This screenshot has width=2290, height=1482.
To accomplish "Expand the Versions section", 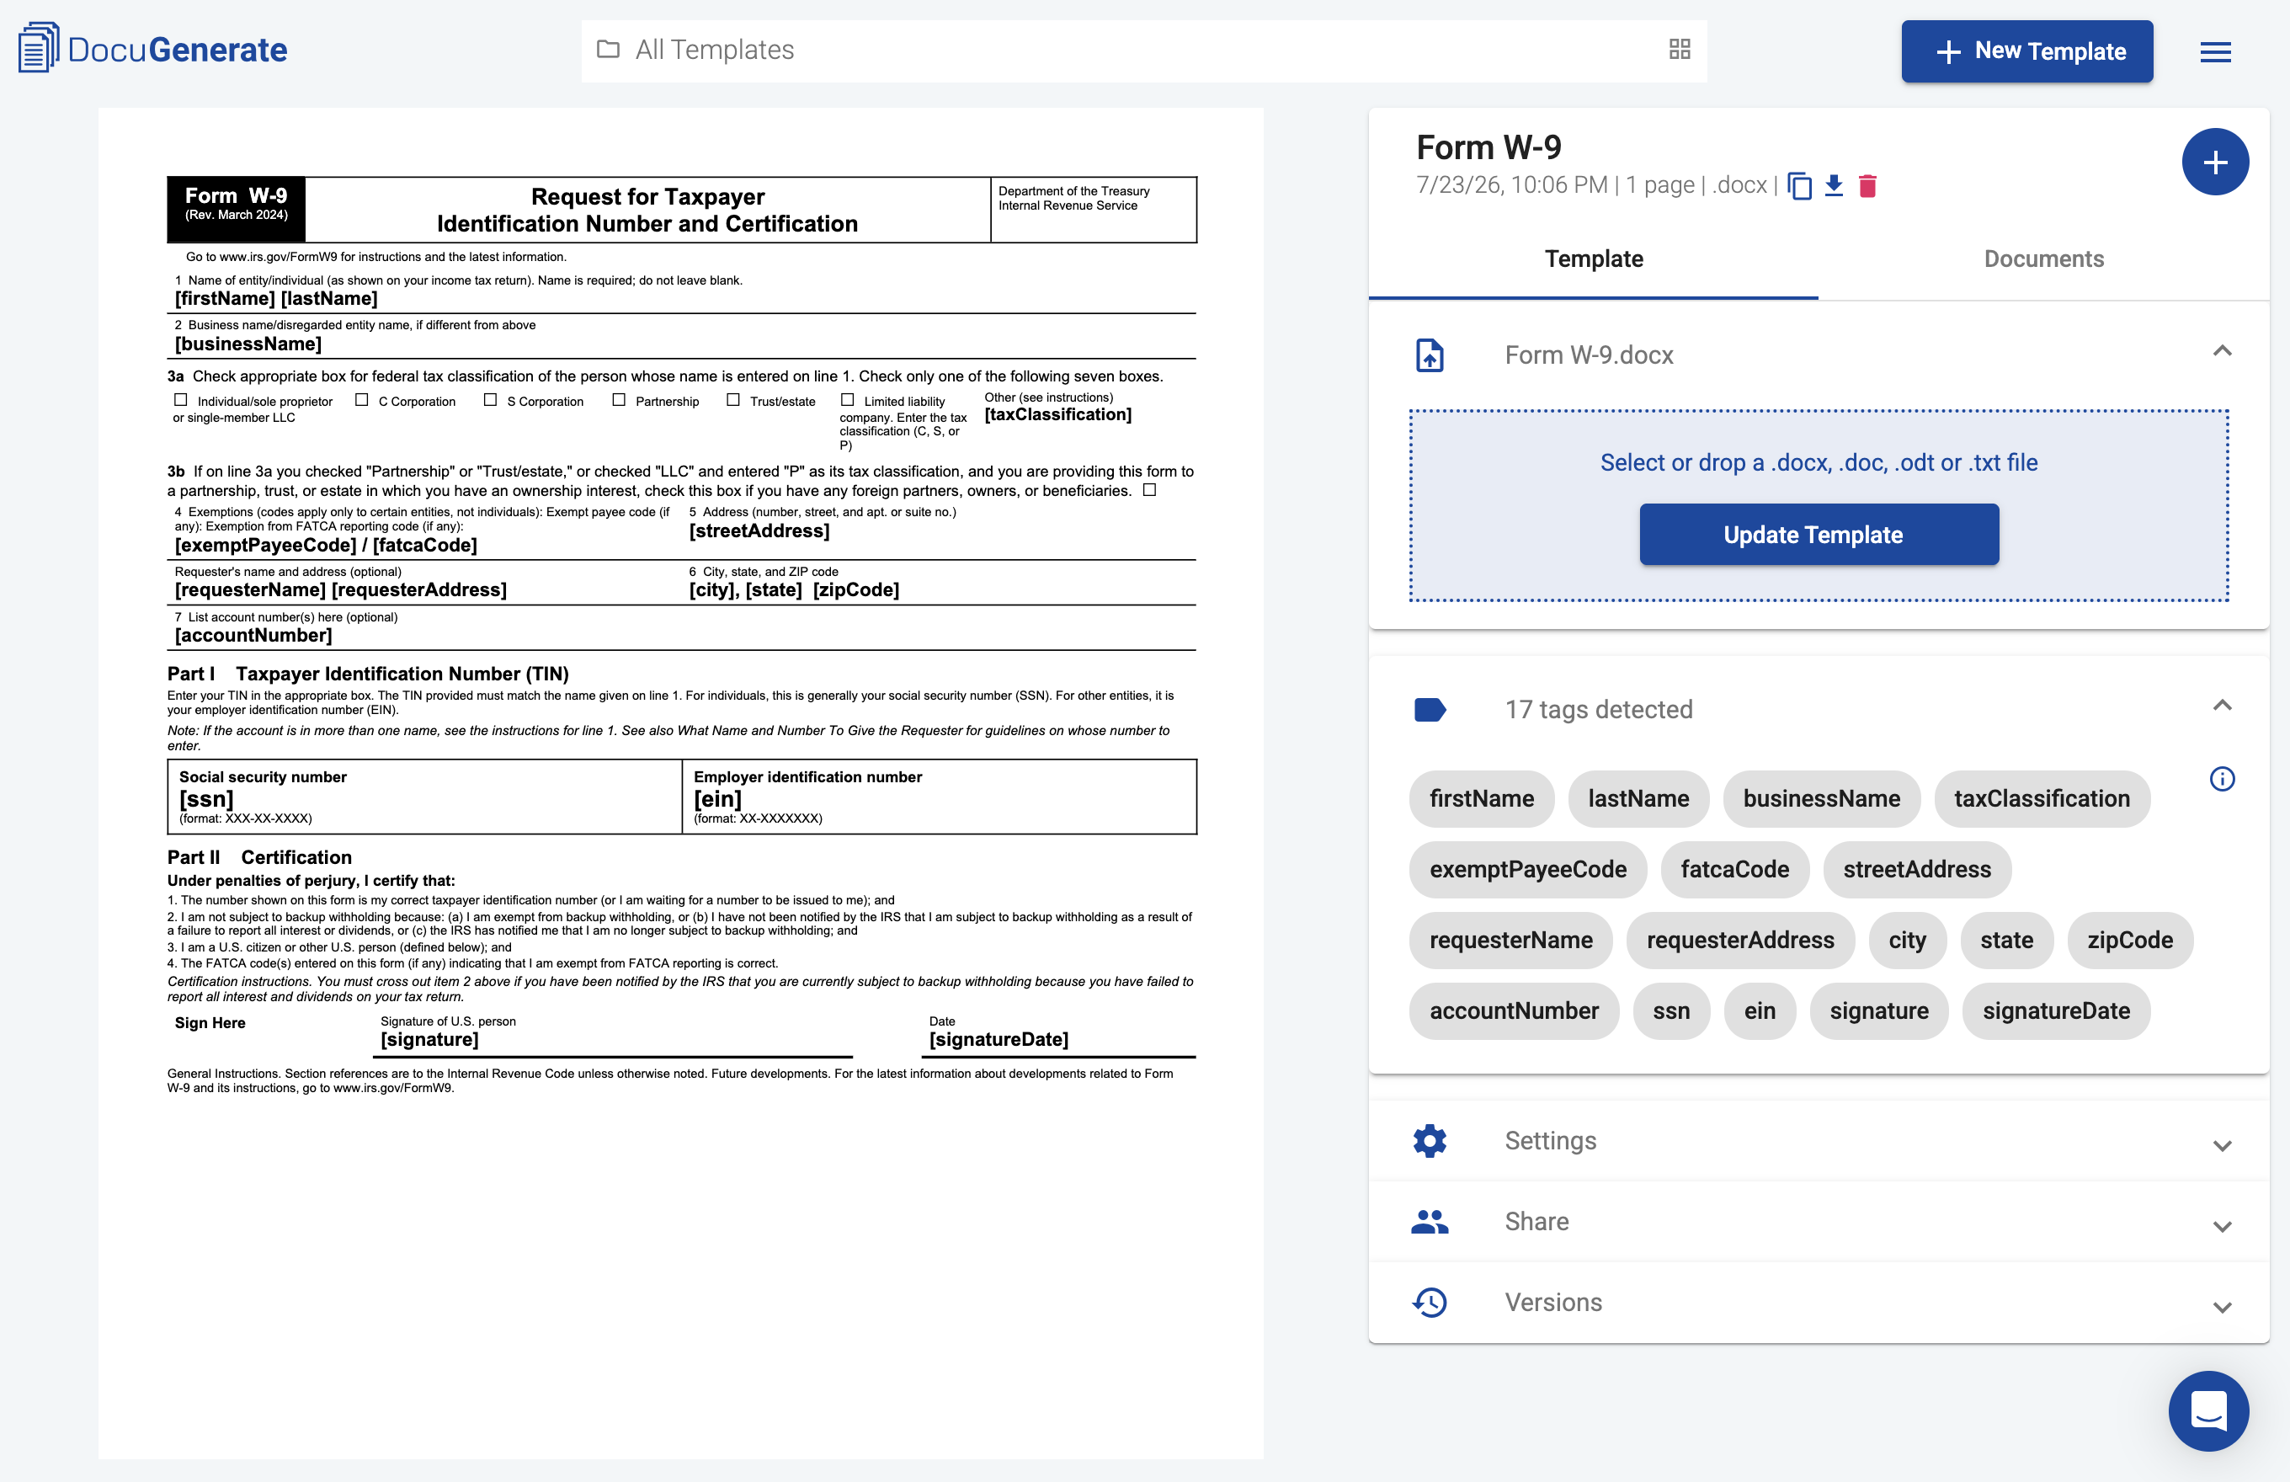I will 2222,1307.
